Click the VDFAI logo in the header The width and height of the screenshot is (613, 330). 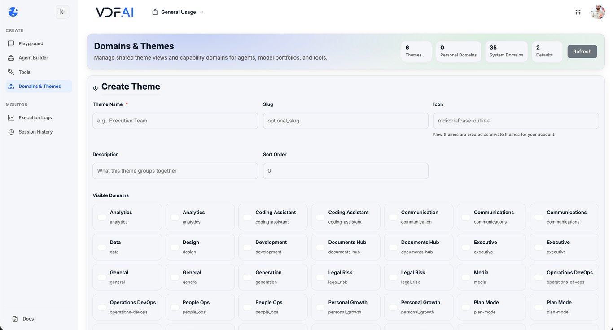tap(114, 12)
